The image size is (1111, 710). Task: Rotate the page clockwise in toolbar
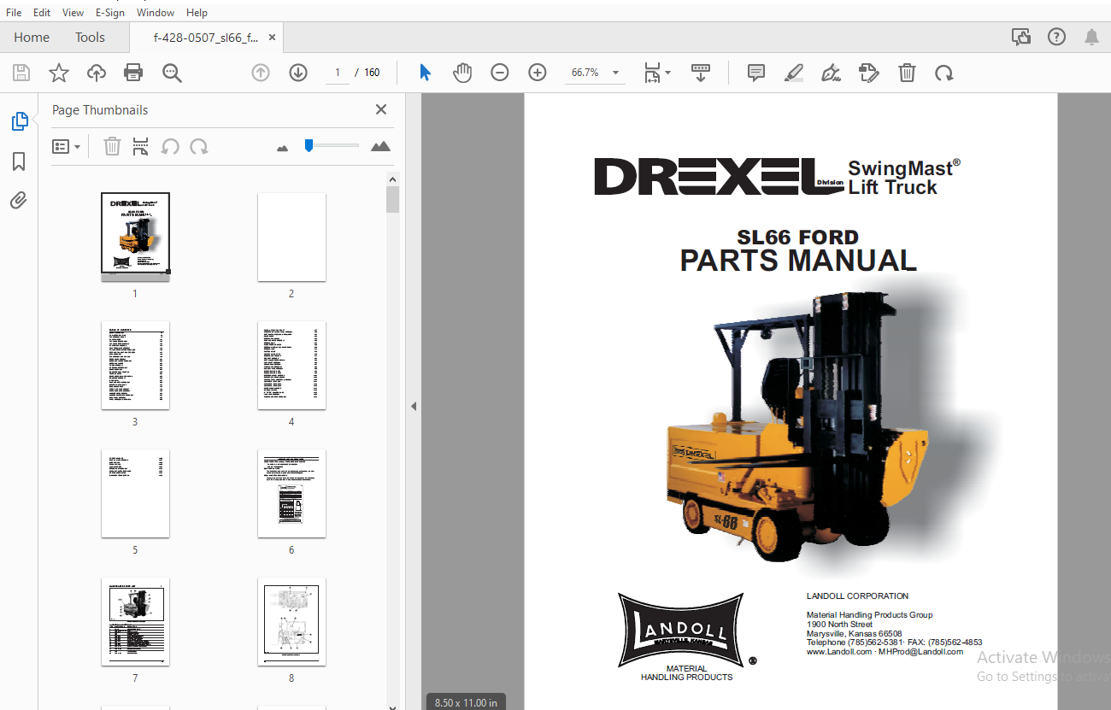[x=943, y=73]
